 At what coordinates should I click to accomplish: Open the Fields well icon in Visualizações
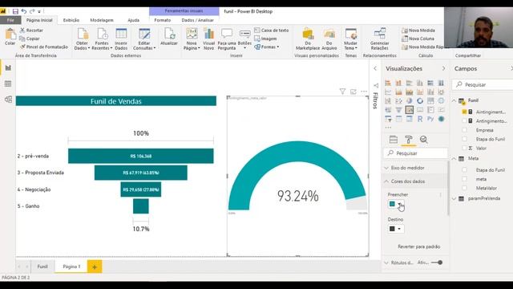[x=394, y=140]
